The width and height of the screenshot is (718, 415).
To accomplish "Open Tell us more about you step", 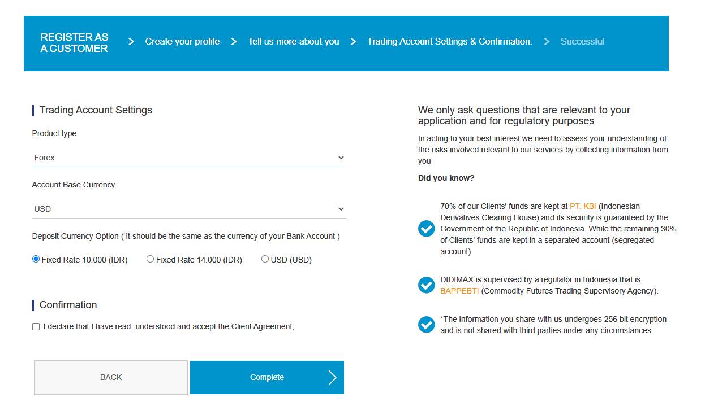I will (x=294, y=41).
